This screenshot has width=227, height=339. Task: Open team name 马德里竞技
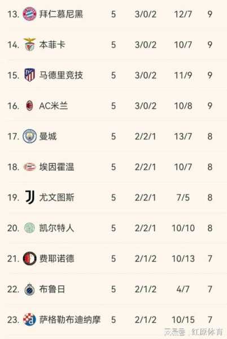pyautogui.click(x=61, y=75)
